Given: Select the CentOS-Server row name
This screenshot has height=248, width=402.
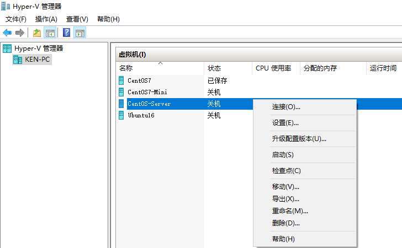Looking at the screenshot, I should [x=149, y=104].
